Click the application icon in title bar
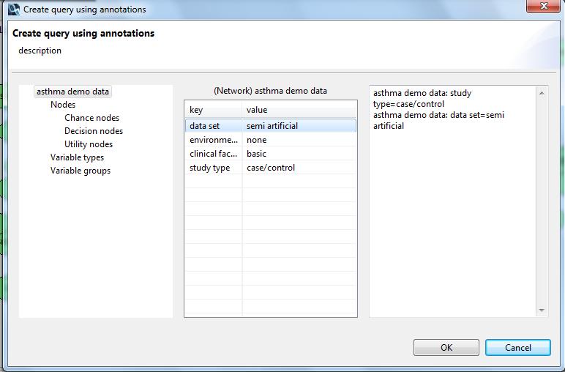The image size is (565, 372). [x=14, y=10]
